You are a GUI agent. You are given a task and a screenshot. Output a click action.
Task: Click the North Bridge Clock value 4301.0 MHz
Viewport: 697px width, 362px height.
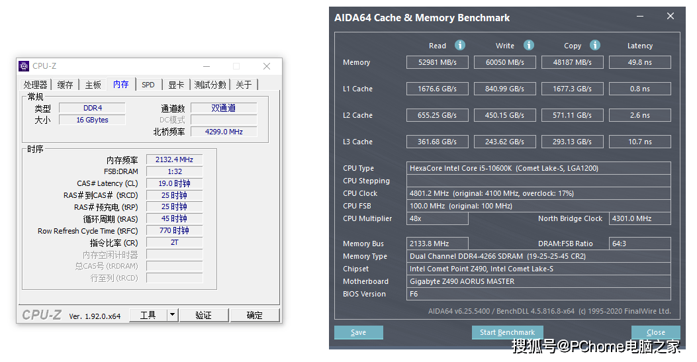point(640,218)
